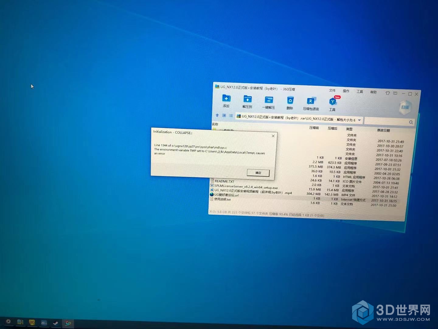This screenshot has width=438, height=329.
Task: Open Steam from the taskbar
Action: (x=56, y=323)
